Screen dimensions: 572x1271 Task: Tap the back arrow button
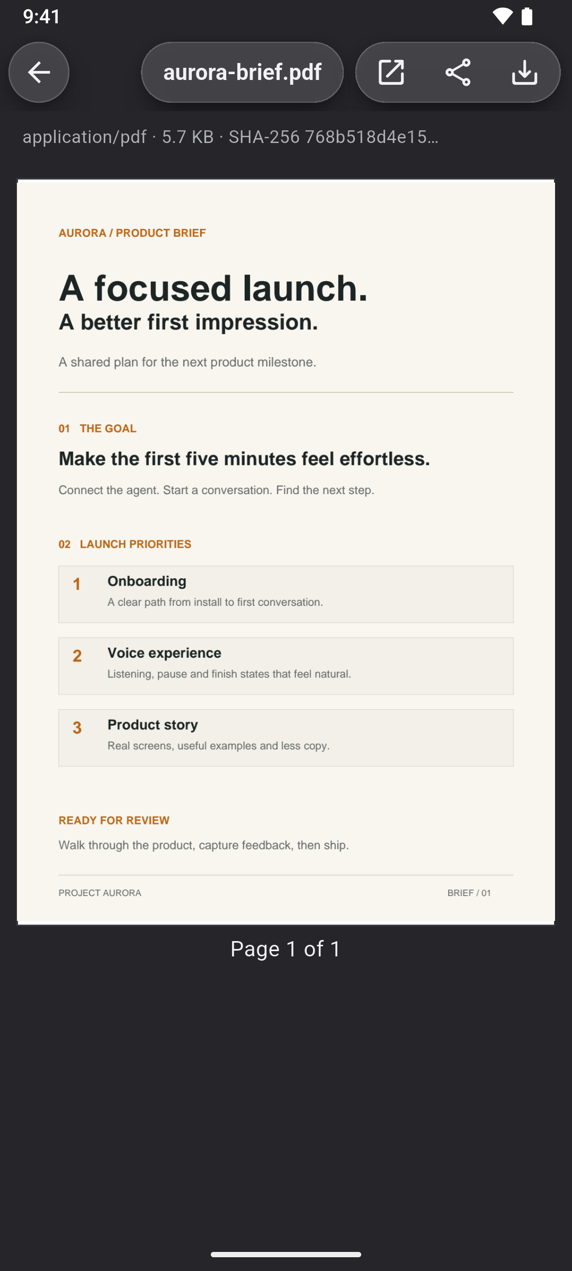point(39,72)
